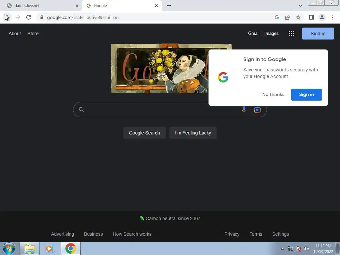Open the taskbar clock and date
Viewport: 340px width, 255px height.
click(323, 249)
